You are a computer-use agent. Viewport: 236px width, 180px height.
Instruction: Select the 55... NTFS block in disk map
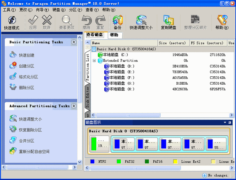coord(216,144)
